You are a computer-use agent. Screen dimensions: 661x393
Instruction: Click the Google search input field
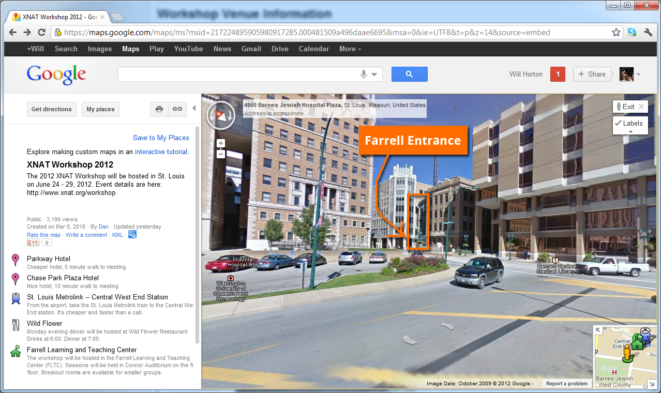click(238, 74)
